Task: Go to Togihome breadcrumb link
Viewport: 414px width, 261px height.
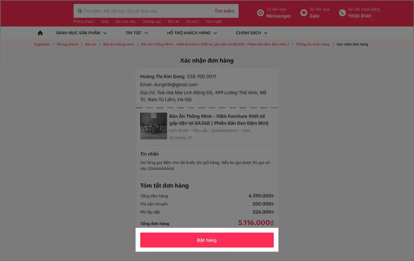Action: tap(42, 44)
